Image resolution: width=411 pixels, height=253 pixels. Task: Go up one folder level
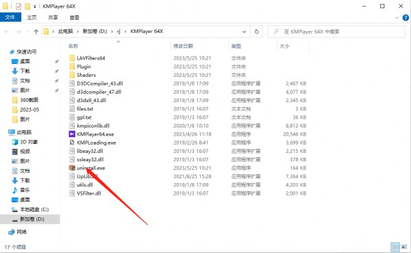[x=36, y=32]
